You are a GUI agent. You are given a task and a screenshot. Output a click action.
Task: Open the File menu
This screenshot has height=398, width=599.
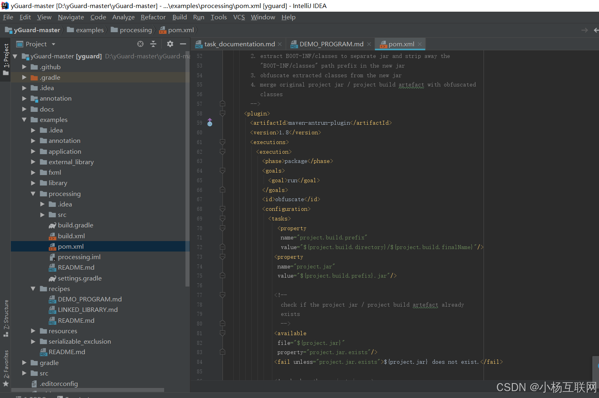(x=8, y=17)
